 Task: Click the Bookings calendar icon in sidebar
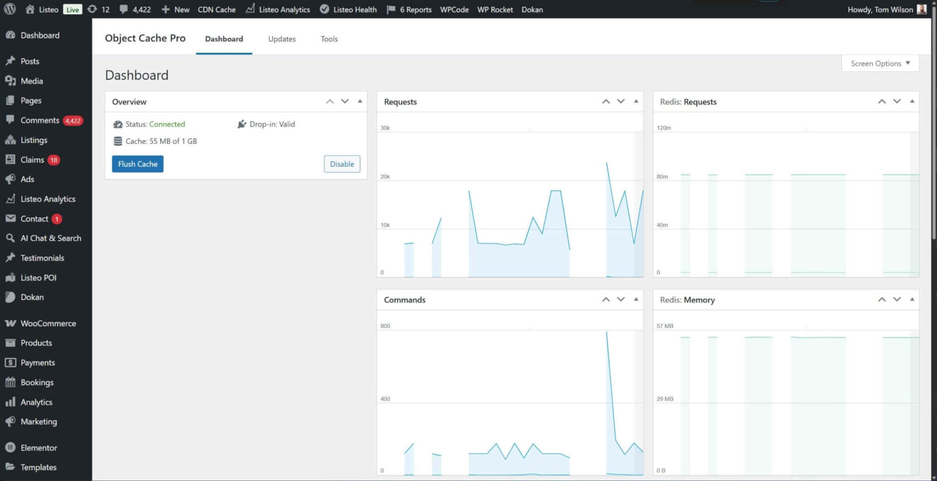[x=10, y=382]
